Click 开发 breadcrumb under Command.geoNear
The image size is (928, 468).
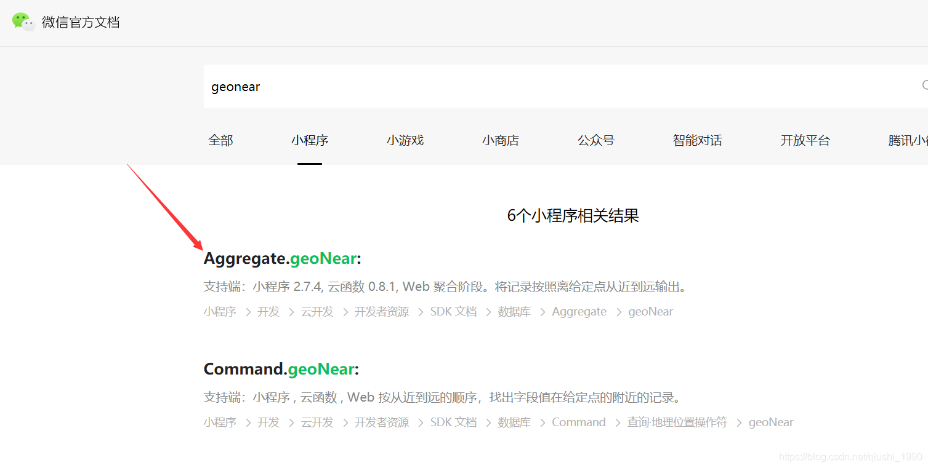tap(268, 422)
